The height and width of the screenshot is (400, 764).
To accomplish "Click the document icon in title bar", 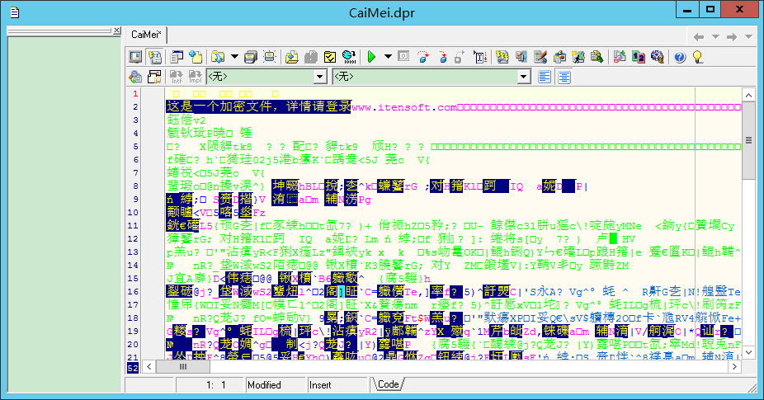I will pyautogui.click(x=15, y=12).
